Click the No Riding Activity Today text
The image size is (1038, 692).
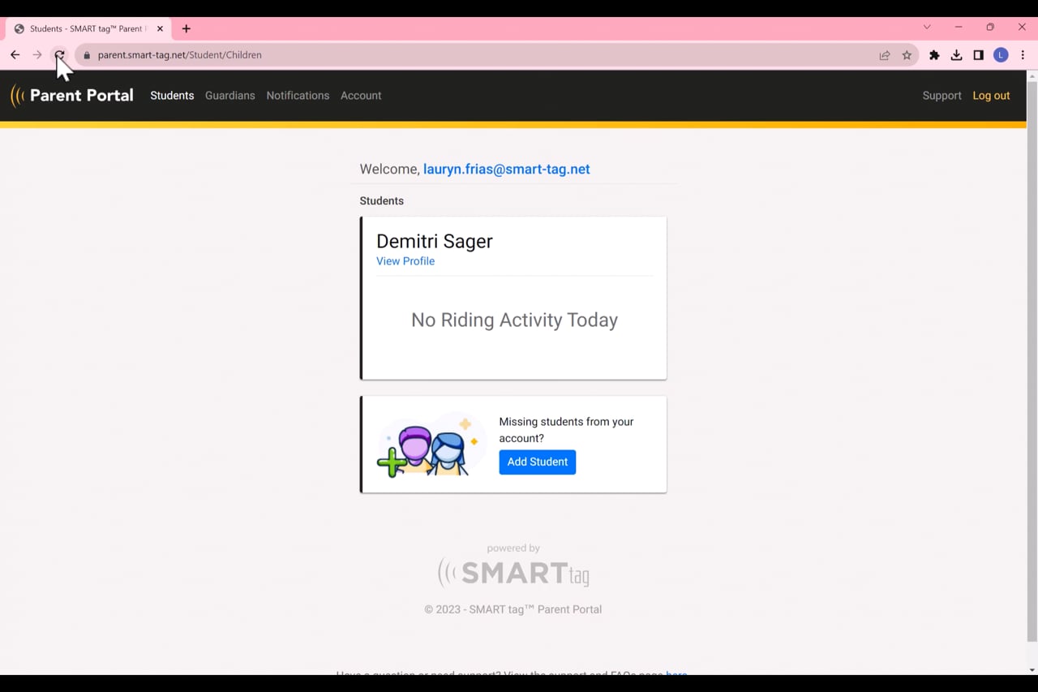(514, 320)
